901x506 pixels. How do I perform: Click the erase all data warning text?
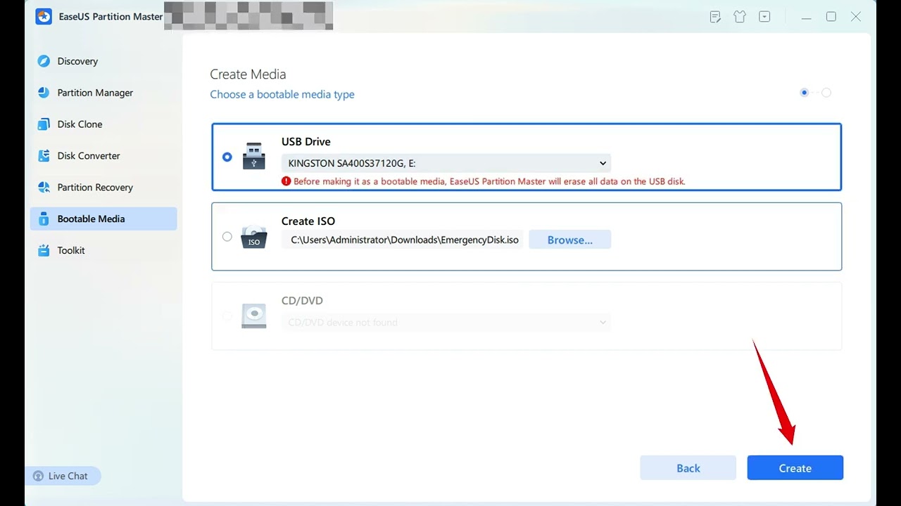tap(489, 181)
